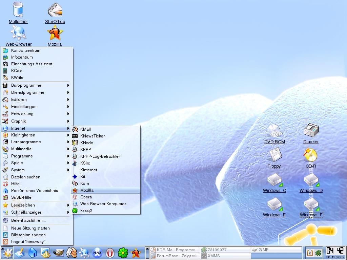Open Infozentrum from the K menu

tap(37, 57)
